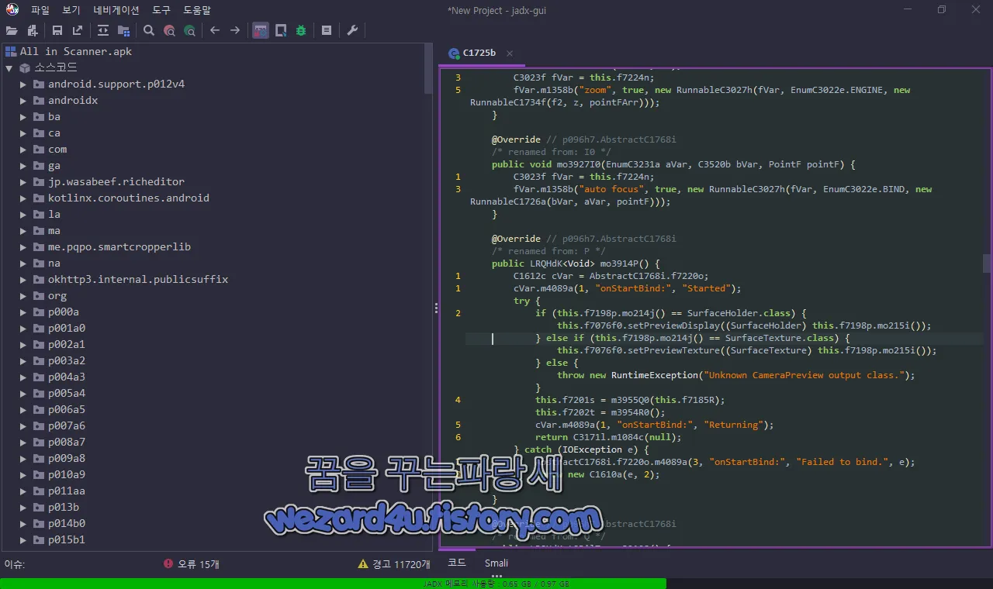Select the na package row

tap(54, 263)
